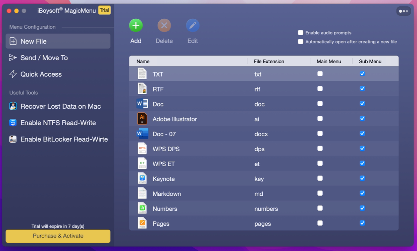The height and width of the screenshot is (251, 417).
Task: Click the rtf extension cell
Action: (257, 89)
